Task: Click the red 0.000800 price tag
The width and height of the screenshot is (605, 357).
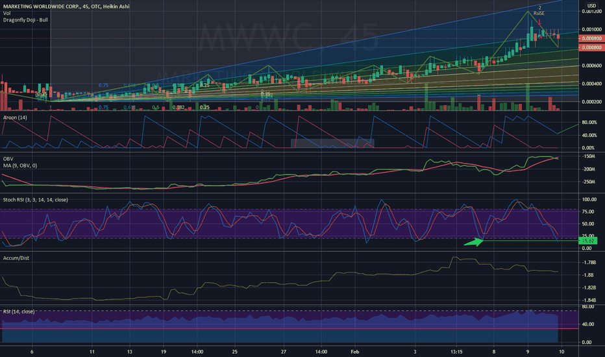Action: click(x=591, y=47)
